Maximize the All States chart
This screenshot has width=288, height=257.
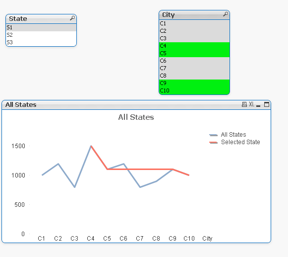(x=267, y=104)
